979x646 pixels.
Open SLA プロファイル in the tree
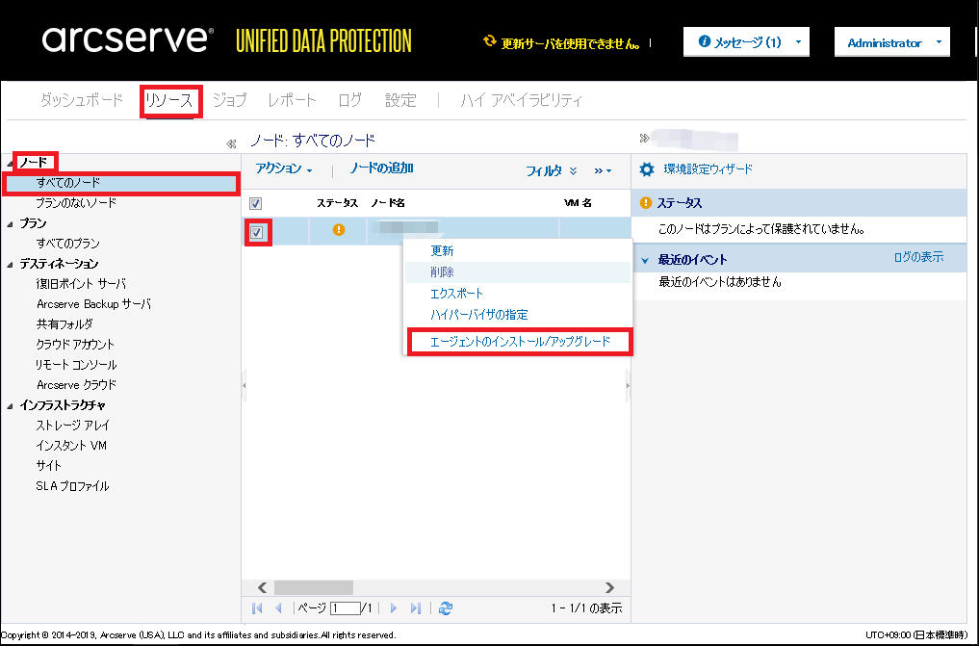[72, 486]
